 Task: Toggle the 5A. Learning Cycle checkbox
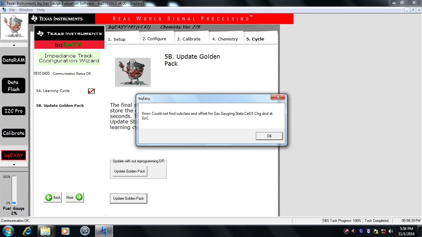click(x=91, y=91)
